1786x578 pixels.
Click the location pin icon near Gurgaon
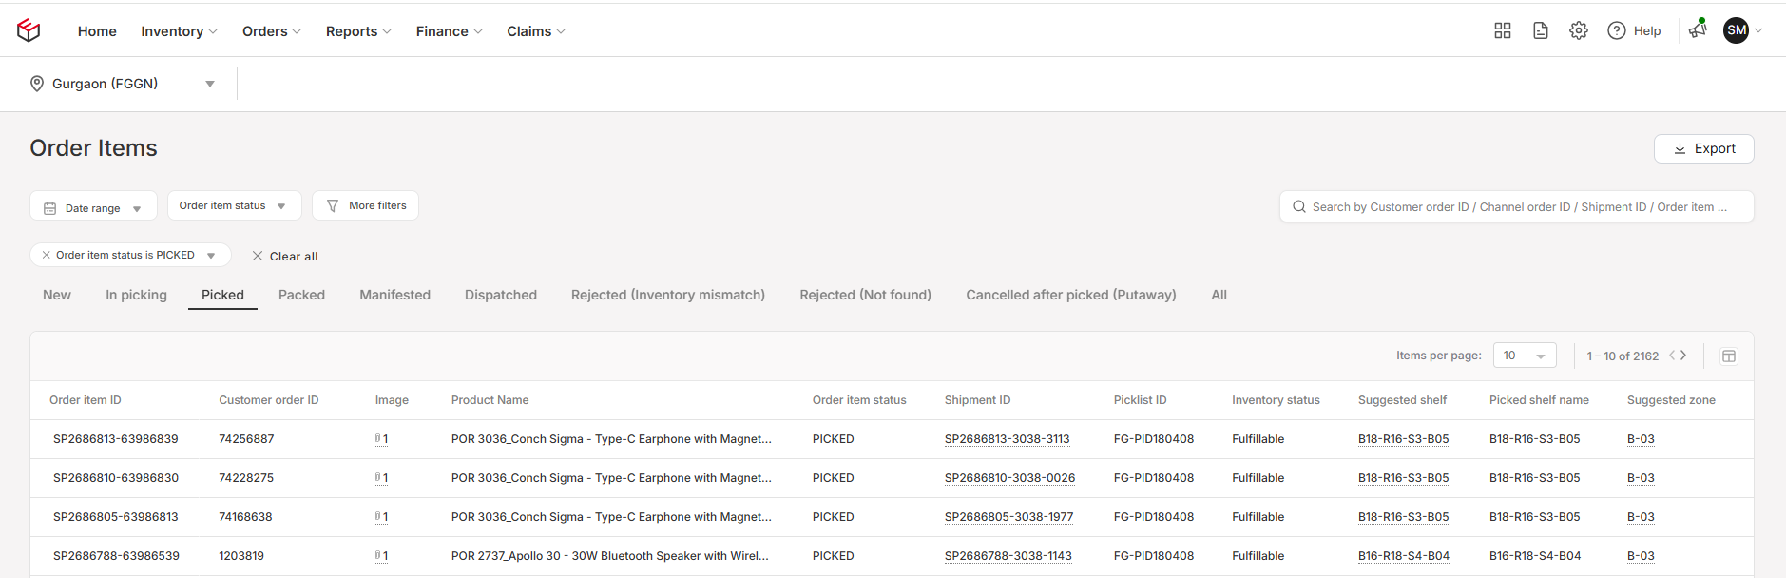coord(37,84)
